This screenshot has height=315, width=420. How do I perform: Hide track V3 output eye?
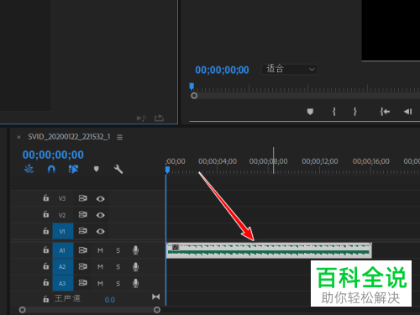tap(101, 199)
